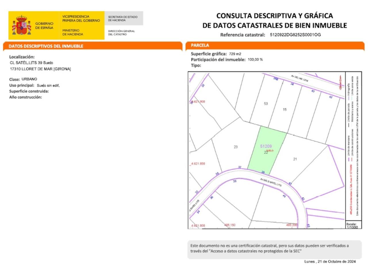Image resolution: width=368 pixels, height=276 pixels.
Task: Click the 'Acceso a datos catastrales' disclaimer note
Action: [269, 248]
